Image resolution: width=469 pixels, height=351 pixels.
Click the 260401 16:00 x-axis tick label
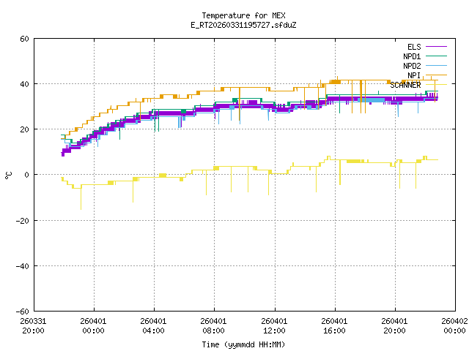(x=334, y=325)
